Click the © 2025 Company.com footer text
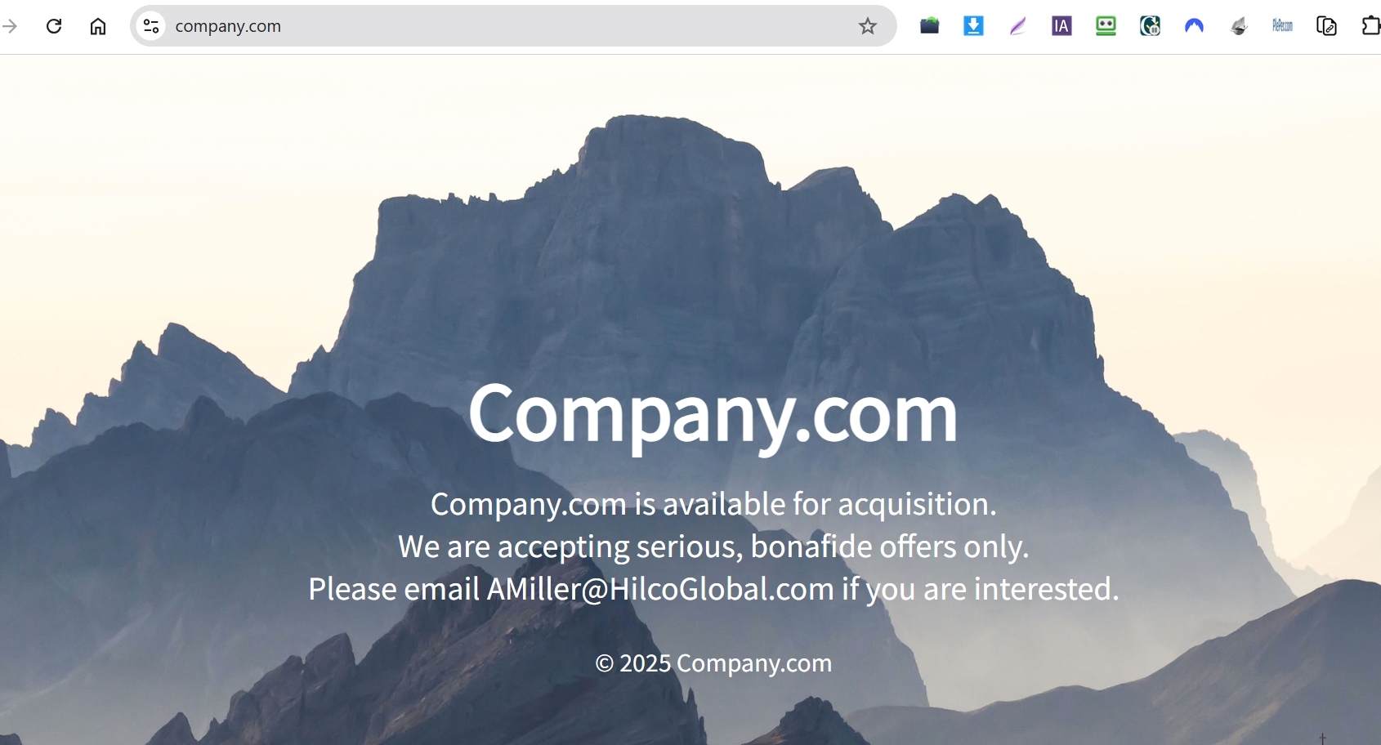Screen dimensions: 1381x745 coord(713,662)
